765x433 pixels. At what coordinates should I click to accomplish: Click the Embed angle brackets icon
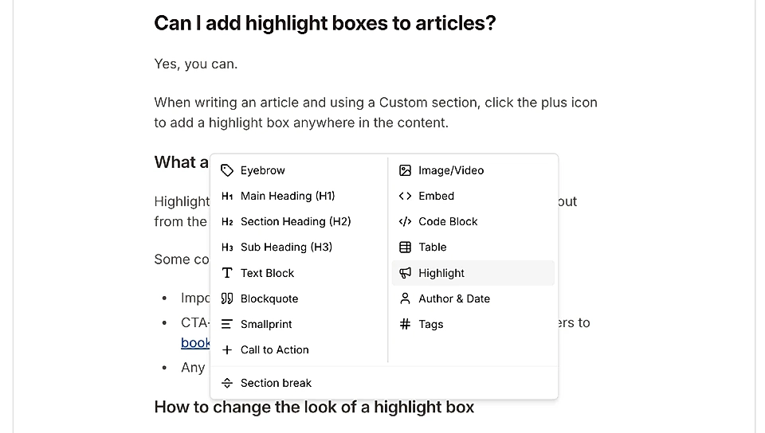coord(405,196)
